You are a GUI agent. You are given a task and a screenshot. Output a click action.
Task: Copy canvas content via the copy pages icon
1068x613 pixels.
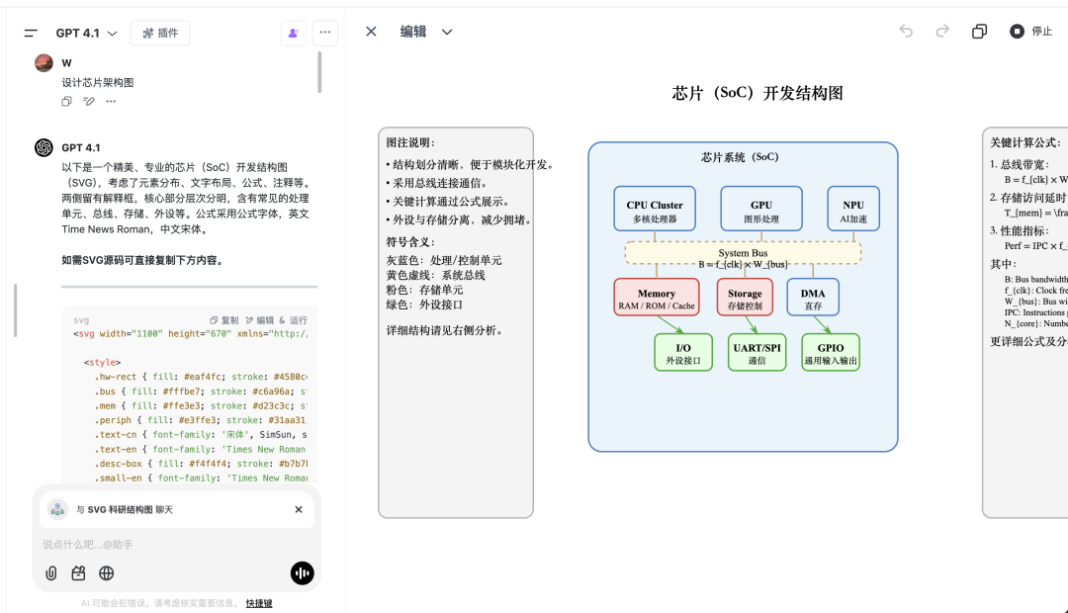(x=979, y=31)
